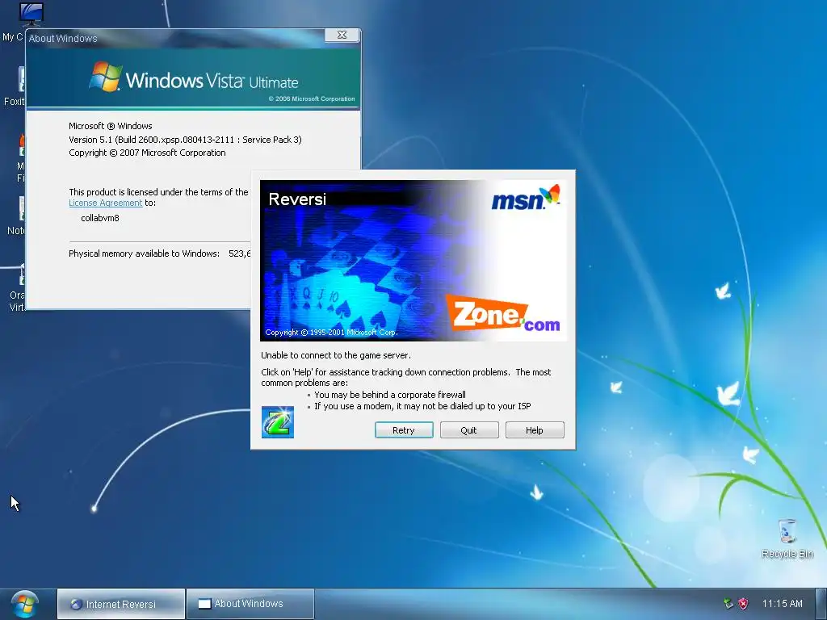Click the Windows Vista flag logo
Screen dimensions: 827x620
pos(106,77)
